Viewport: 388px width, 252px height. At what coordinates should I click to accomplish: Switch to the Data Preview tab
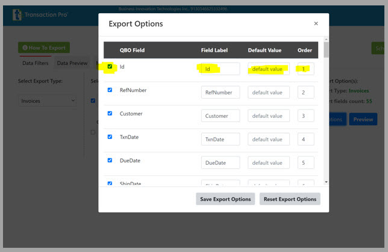pos(72,63)
